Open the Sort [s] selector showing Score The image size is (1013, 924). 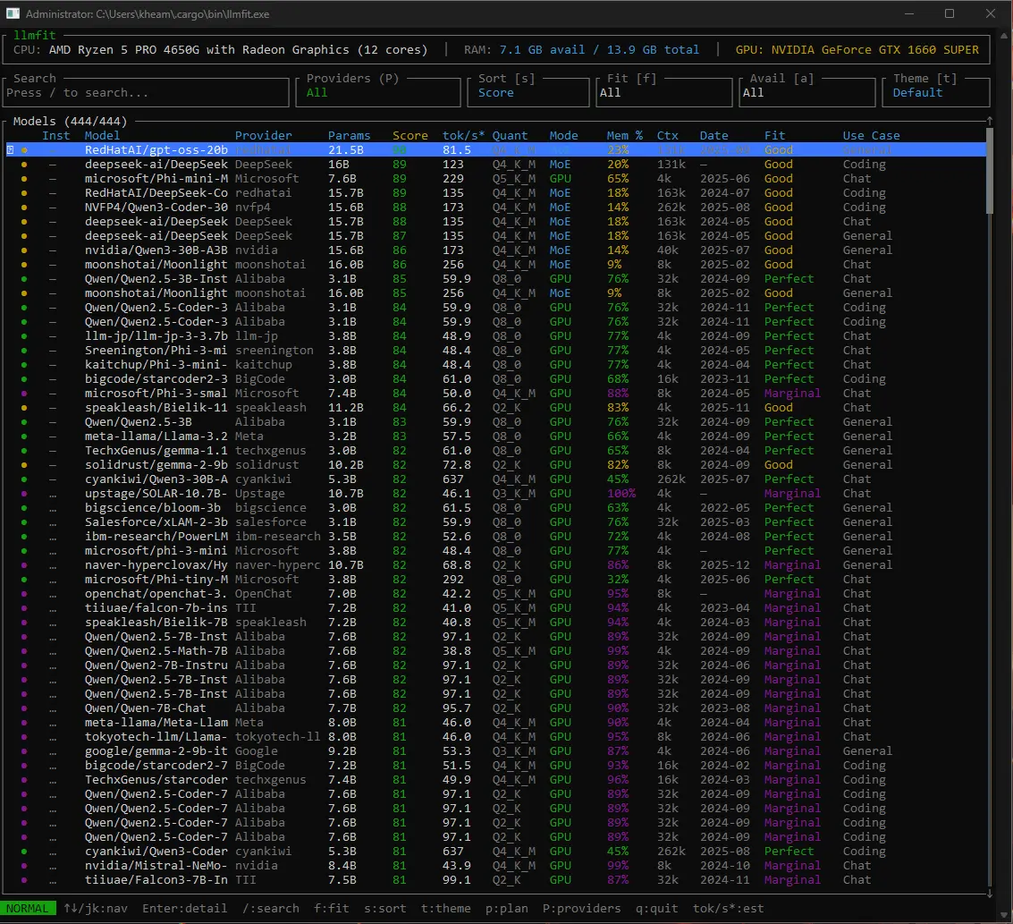pos(528,92)
